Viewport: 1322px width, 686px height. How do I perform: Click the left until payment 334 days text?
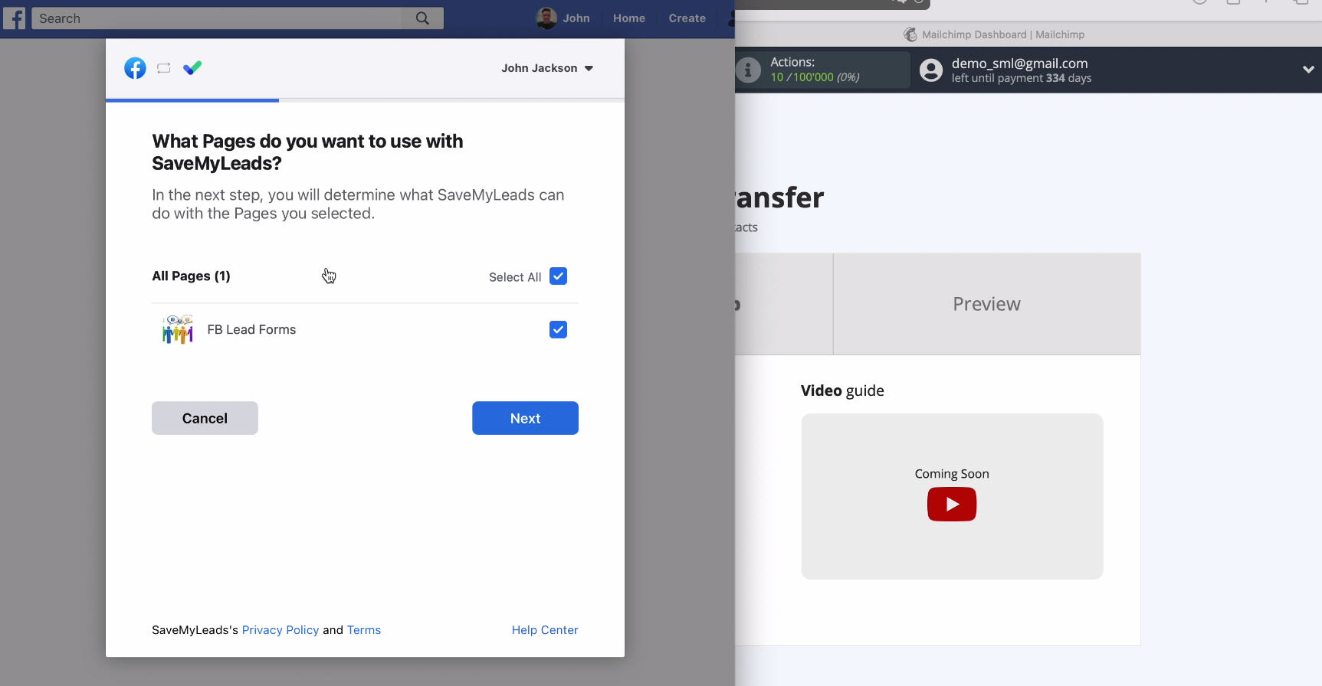point(1022,78)
